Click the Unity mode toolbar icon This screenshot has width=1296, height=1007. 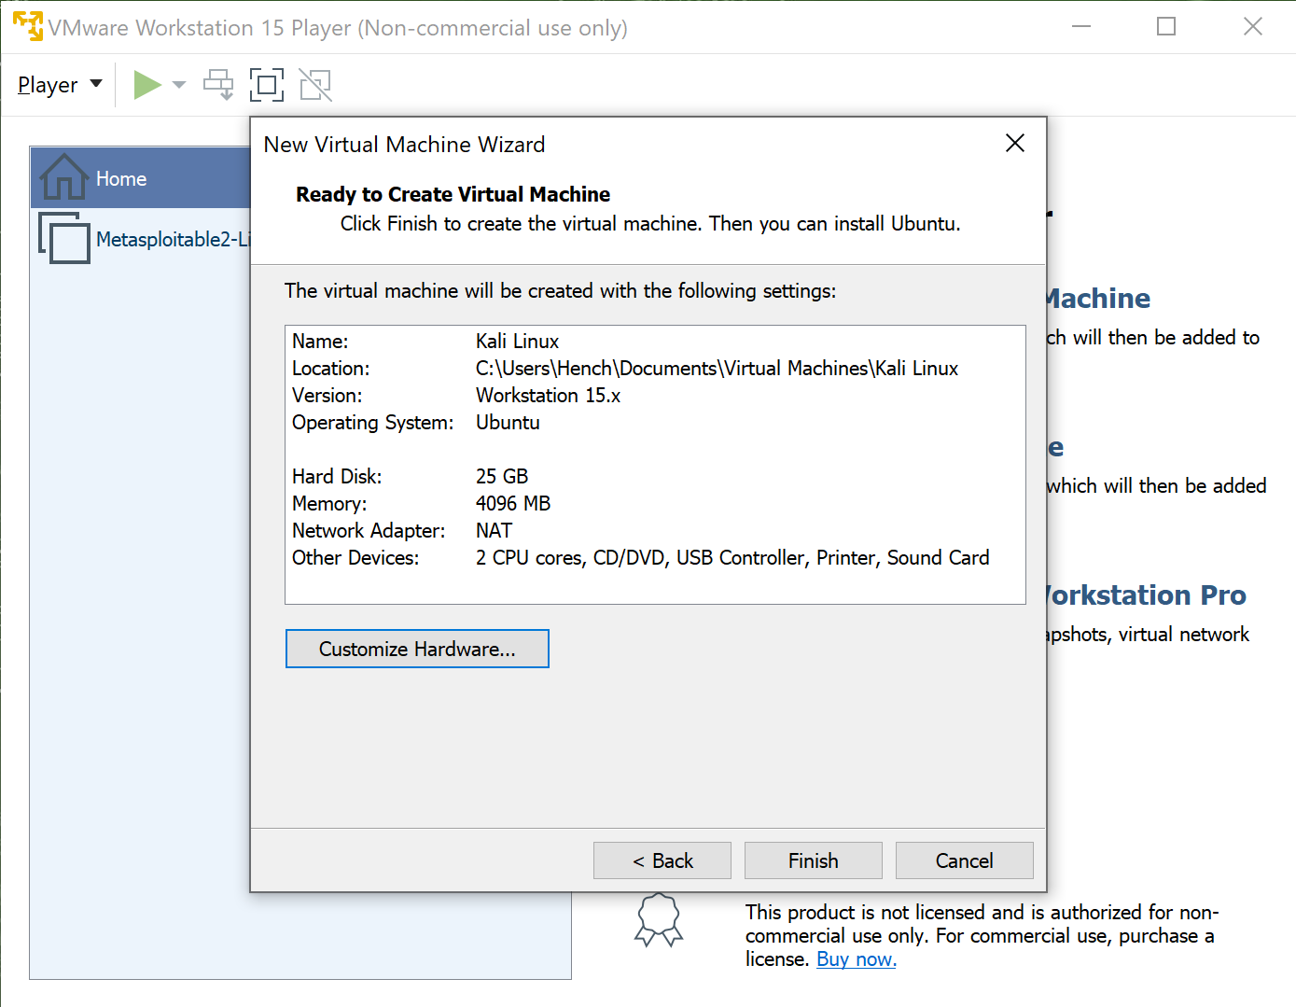[315, 85]
